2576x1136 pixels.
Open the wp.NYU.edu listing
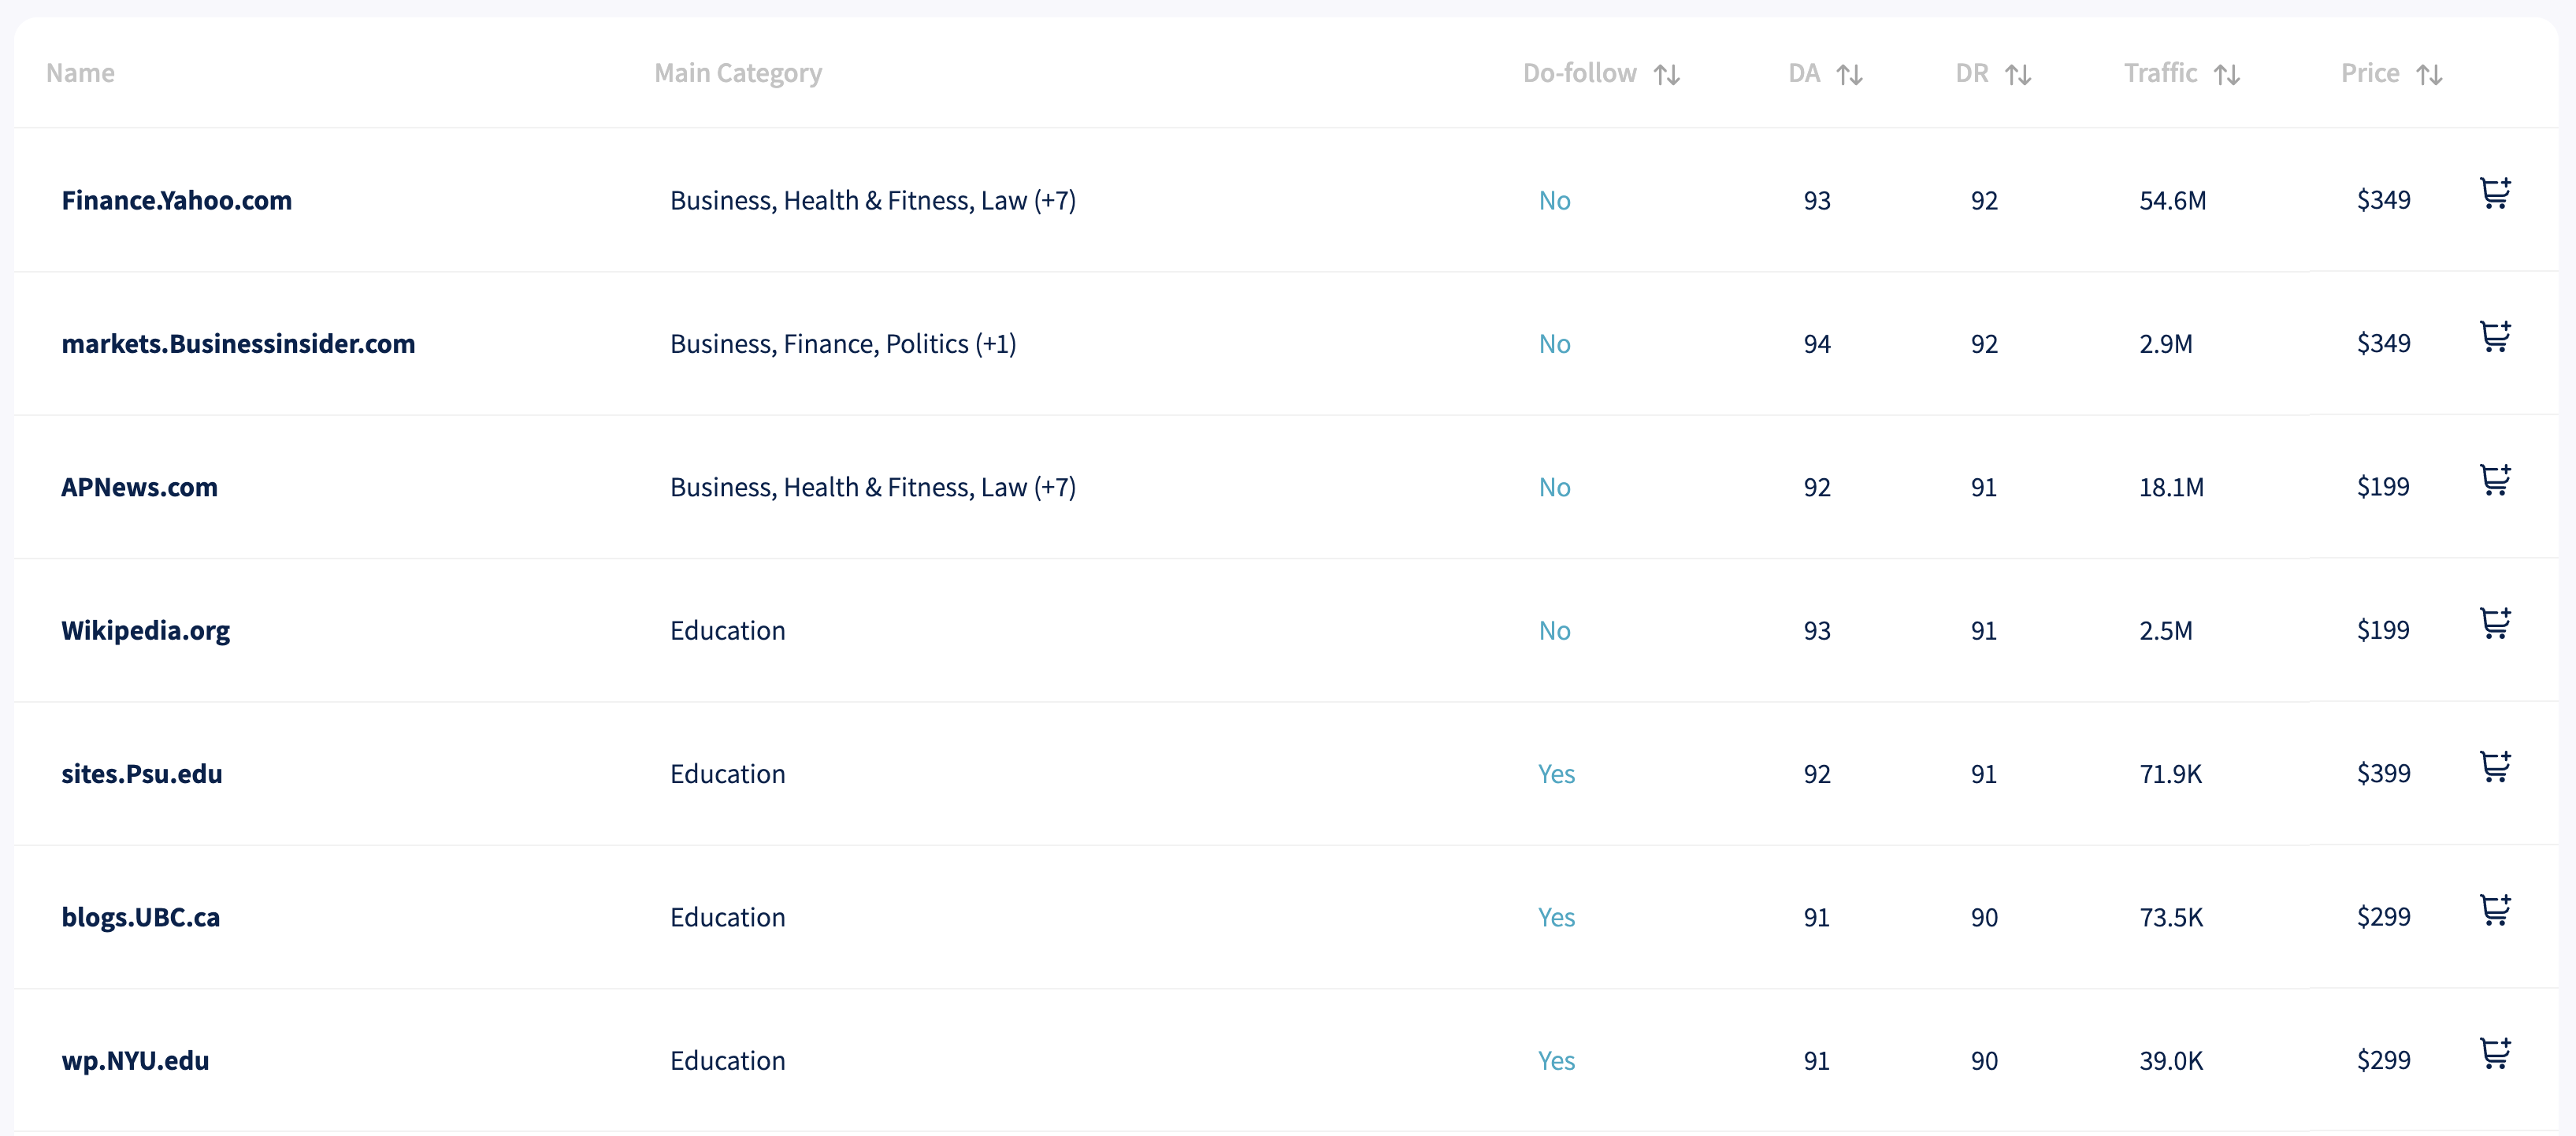136,1061
